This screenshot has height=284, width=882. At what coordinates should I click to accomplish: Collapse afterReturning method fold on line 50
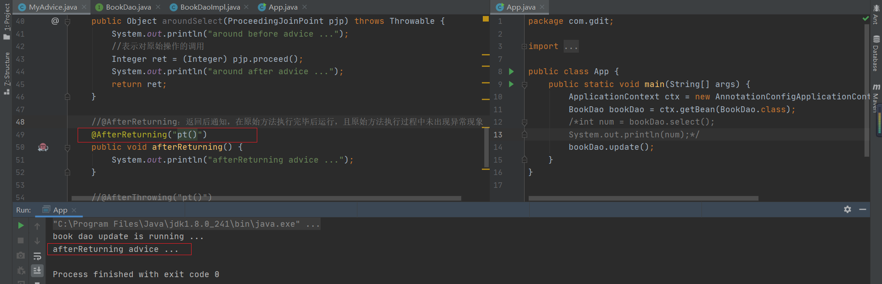(68, 147)
